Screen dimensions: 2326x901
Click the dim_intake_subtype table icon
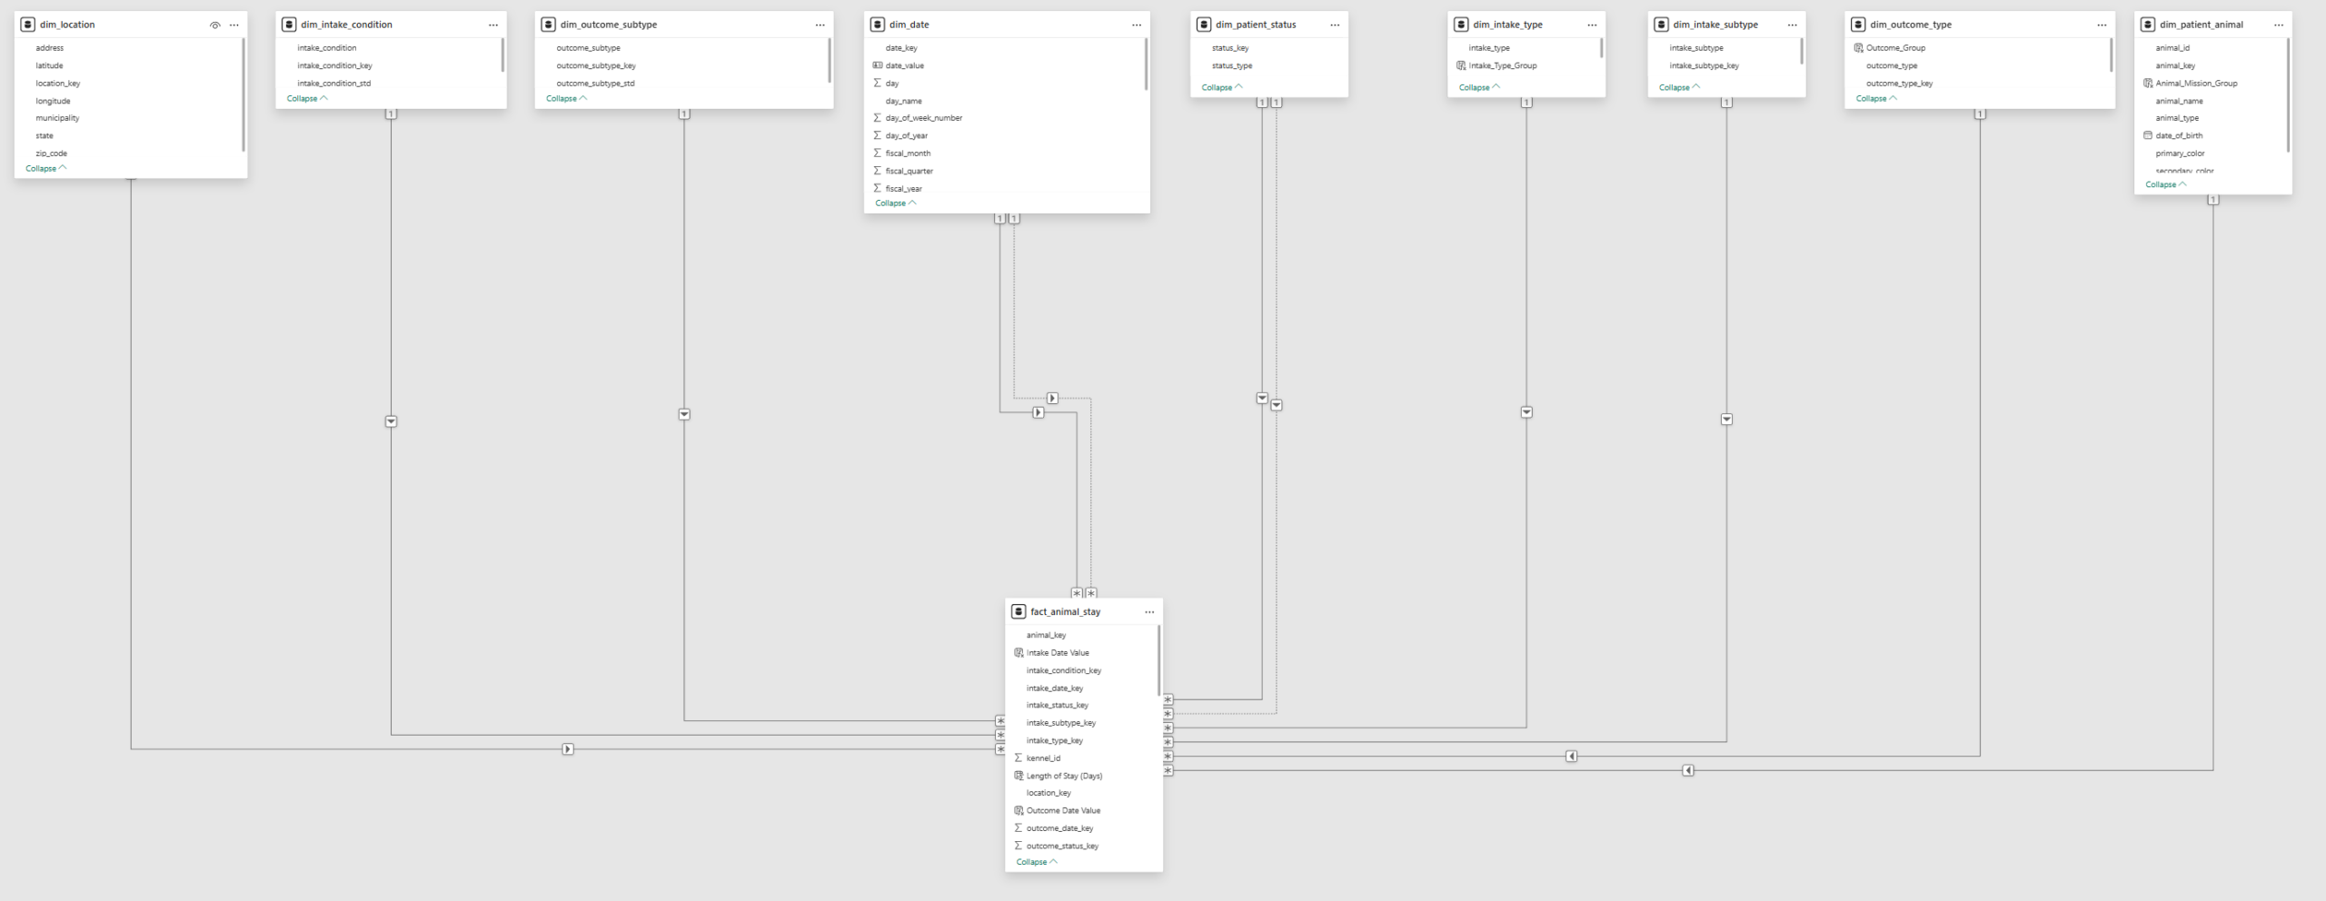click(x=1661, y=25)
